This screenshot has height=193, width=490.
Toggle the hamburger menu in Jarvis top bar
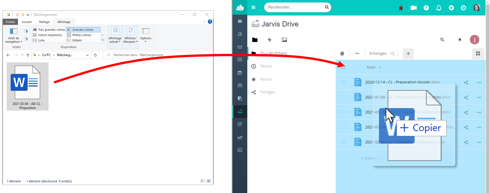point(253,7)
